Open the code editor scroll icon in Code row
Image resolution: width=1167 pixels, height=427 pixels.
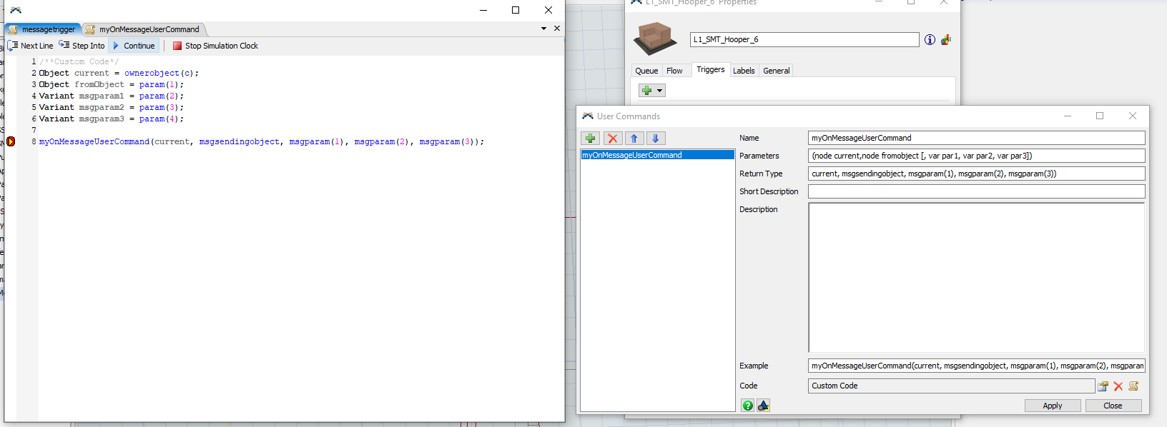tap(1133, 386)
